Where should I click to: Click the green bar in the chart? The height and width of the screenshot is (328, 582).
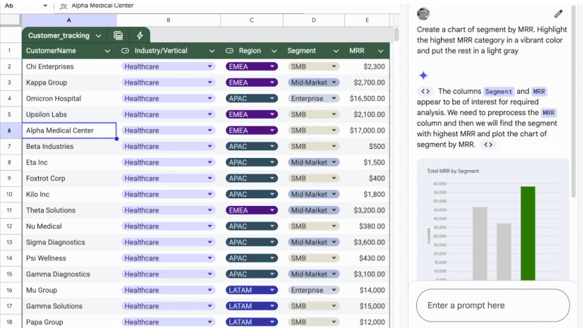point(528,233)
